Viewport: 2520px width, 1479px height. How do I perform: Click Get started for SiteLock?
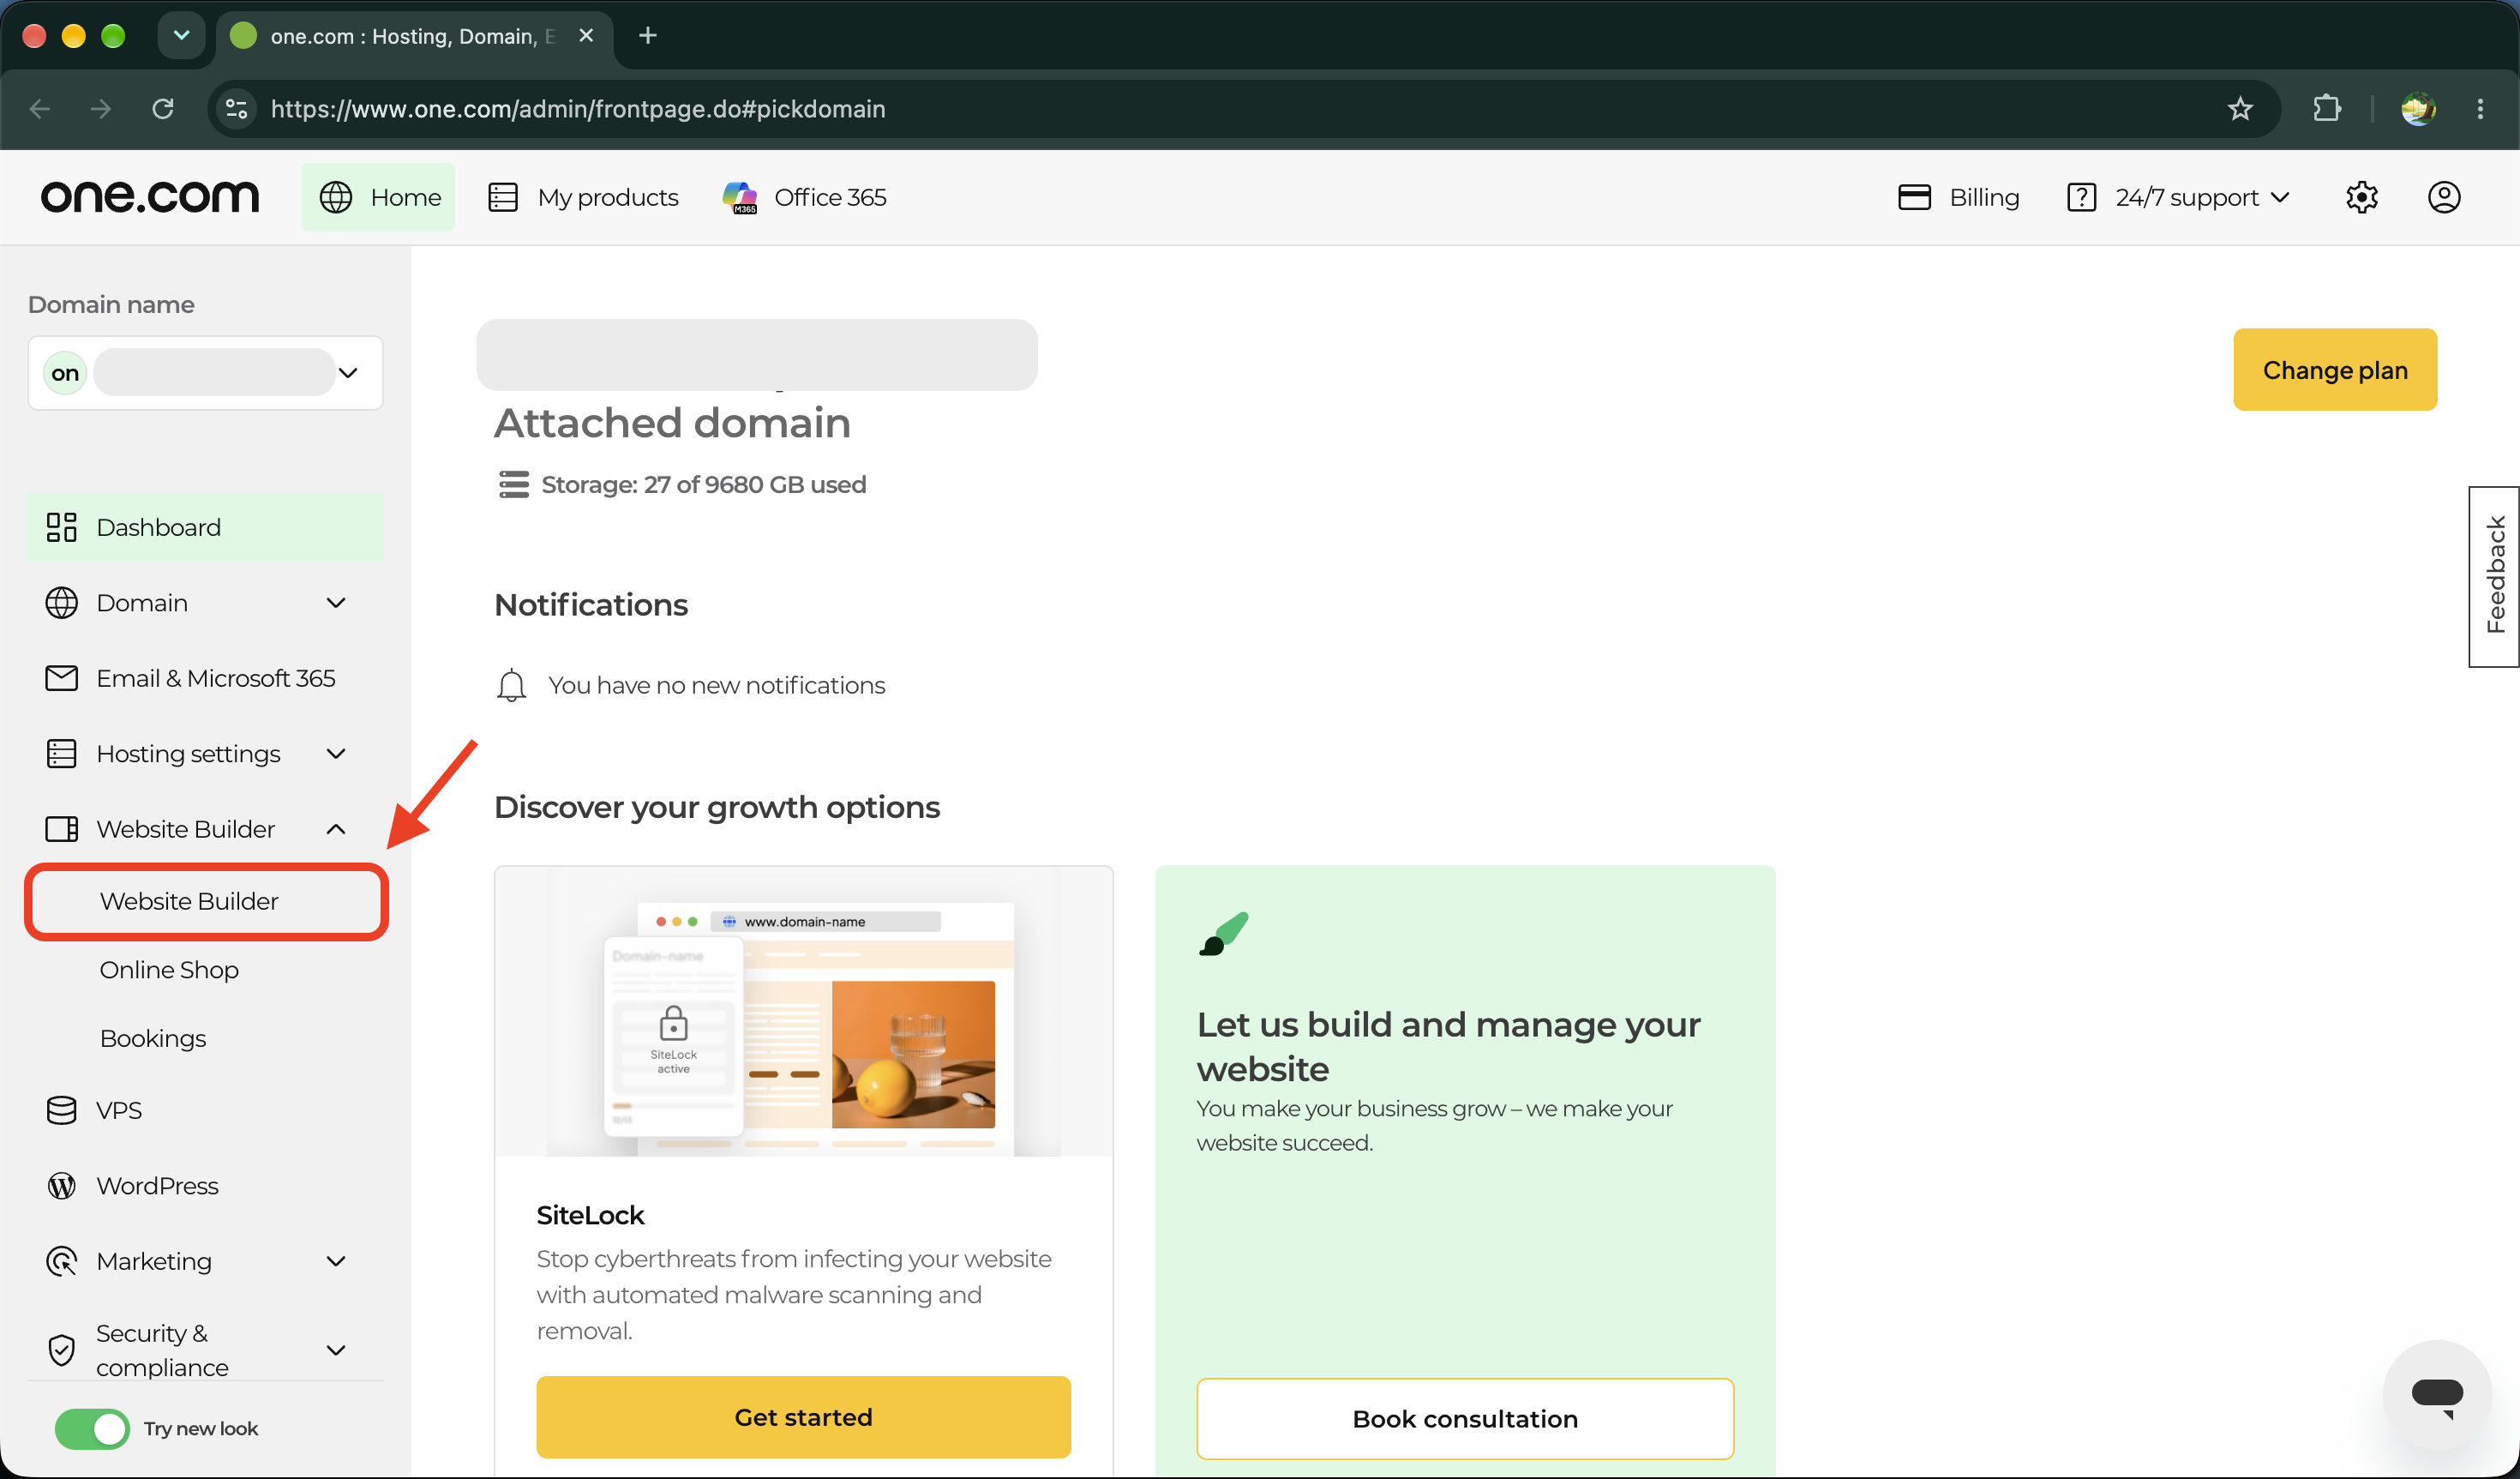803,1417
